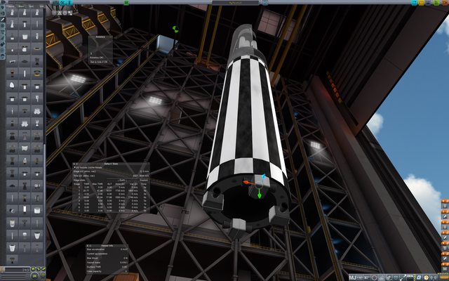Image resolution: width=449 pixels, height=281 pixels.
Task: Click the Save craft button
Action: (428, 3)
